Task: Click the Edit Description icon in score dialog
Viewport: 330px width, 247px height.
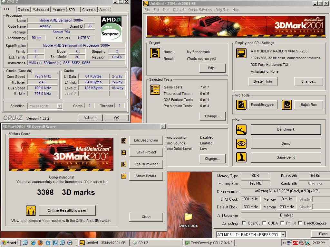Action: [x=124, y=141]
